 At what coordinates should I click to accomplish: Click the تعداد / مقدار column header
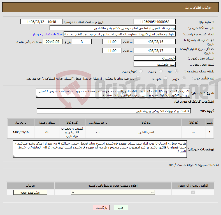click(46, 123)
